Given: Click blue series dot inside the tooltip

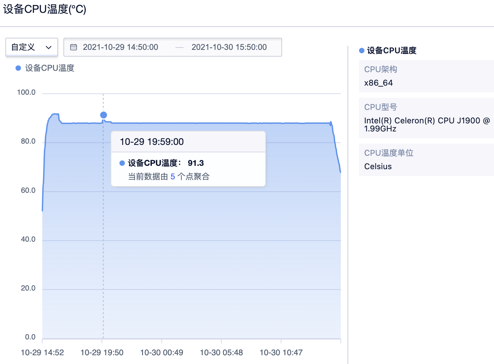Looking at the screenshot, I should pyautogui.click(x=122, y=163).
